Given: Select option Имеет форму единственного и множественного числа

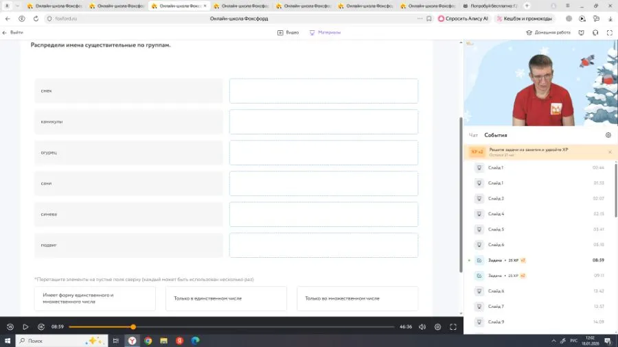Looking at the screenshot, I should 95,298.
